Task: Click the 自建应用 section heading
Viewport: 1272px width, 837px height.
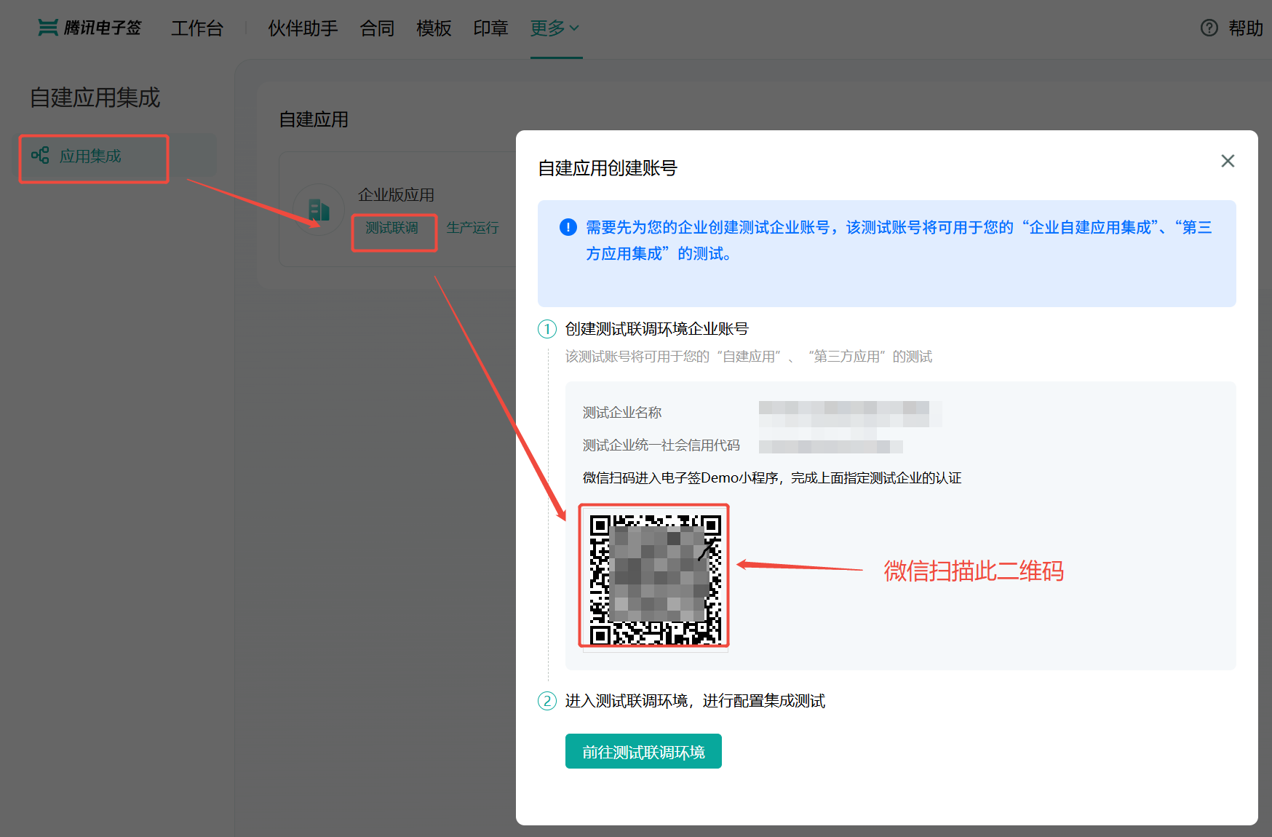Action: 314,119
